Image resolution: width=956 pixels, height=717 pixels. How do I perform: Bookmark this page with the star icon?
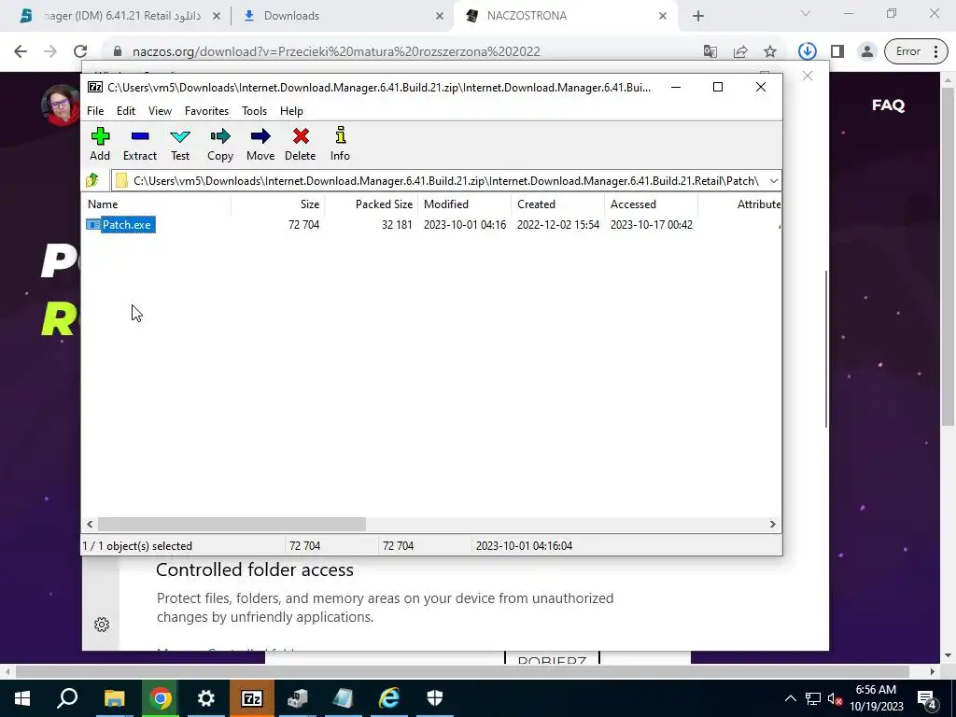click(770, 52)
